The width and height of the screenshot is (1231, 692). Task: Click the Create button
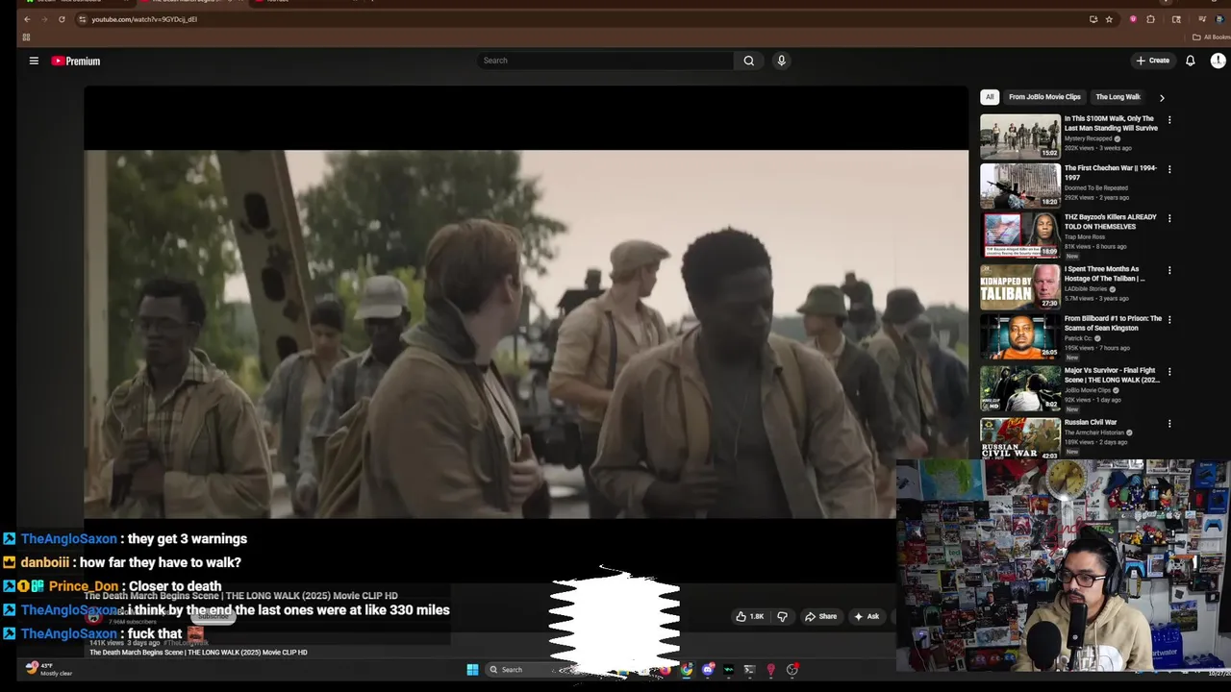pyautogui.click(x=1152, y=61)
